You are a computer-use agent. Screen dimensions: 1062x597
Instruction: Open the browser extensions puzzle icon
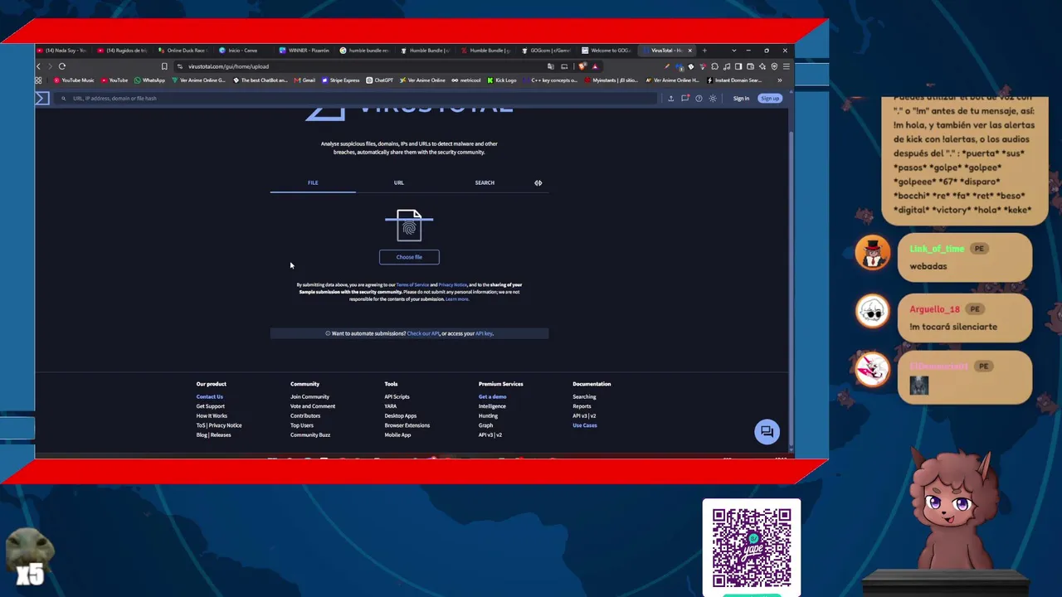[715, 66]
